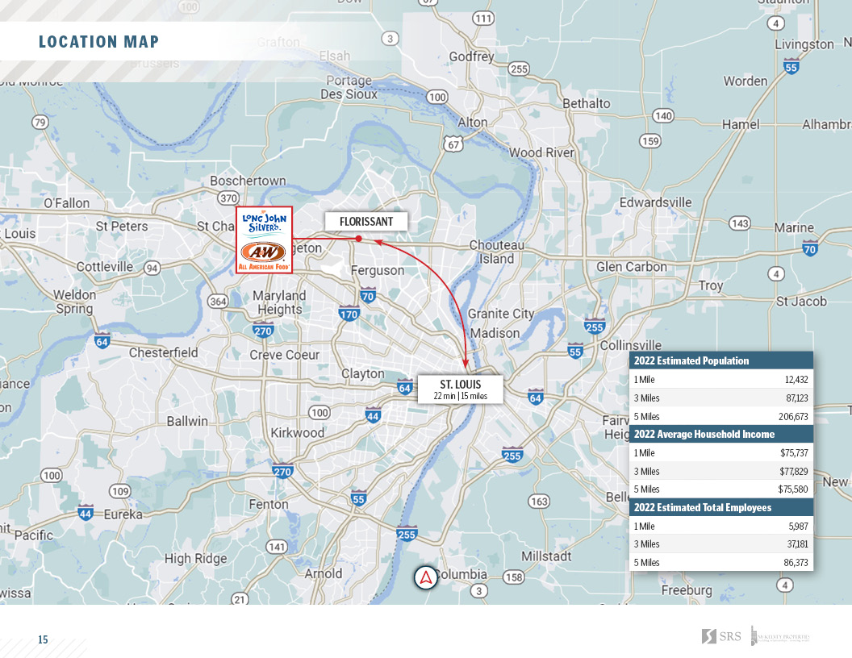Click the ST. LOUIS 22 min label
This screenshot has width=852, height=658.
460,389
